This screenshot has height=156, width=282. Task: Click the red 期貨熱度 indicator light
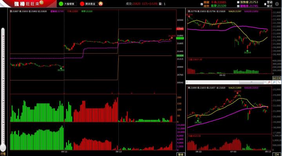(x=82, y=4)
